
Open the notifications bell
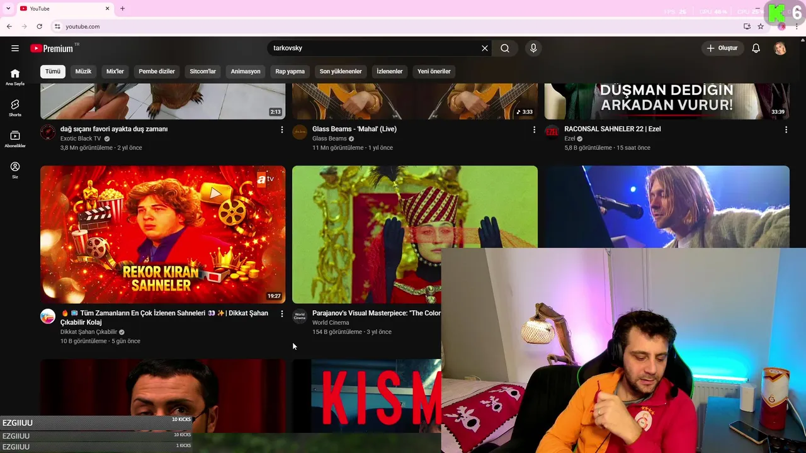click(x=756, y=48)
